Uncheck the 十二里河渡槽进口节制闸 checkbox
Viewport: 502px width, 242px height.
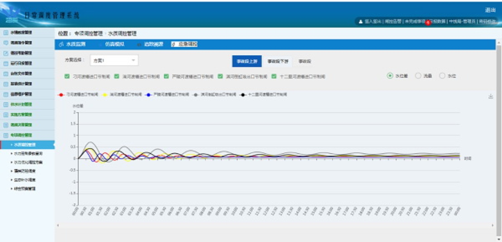coord(274,76)
